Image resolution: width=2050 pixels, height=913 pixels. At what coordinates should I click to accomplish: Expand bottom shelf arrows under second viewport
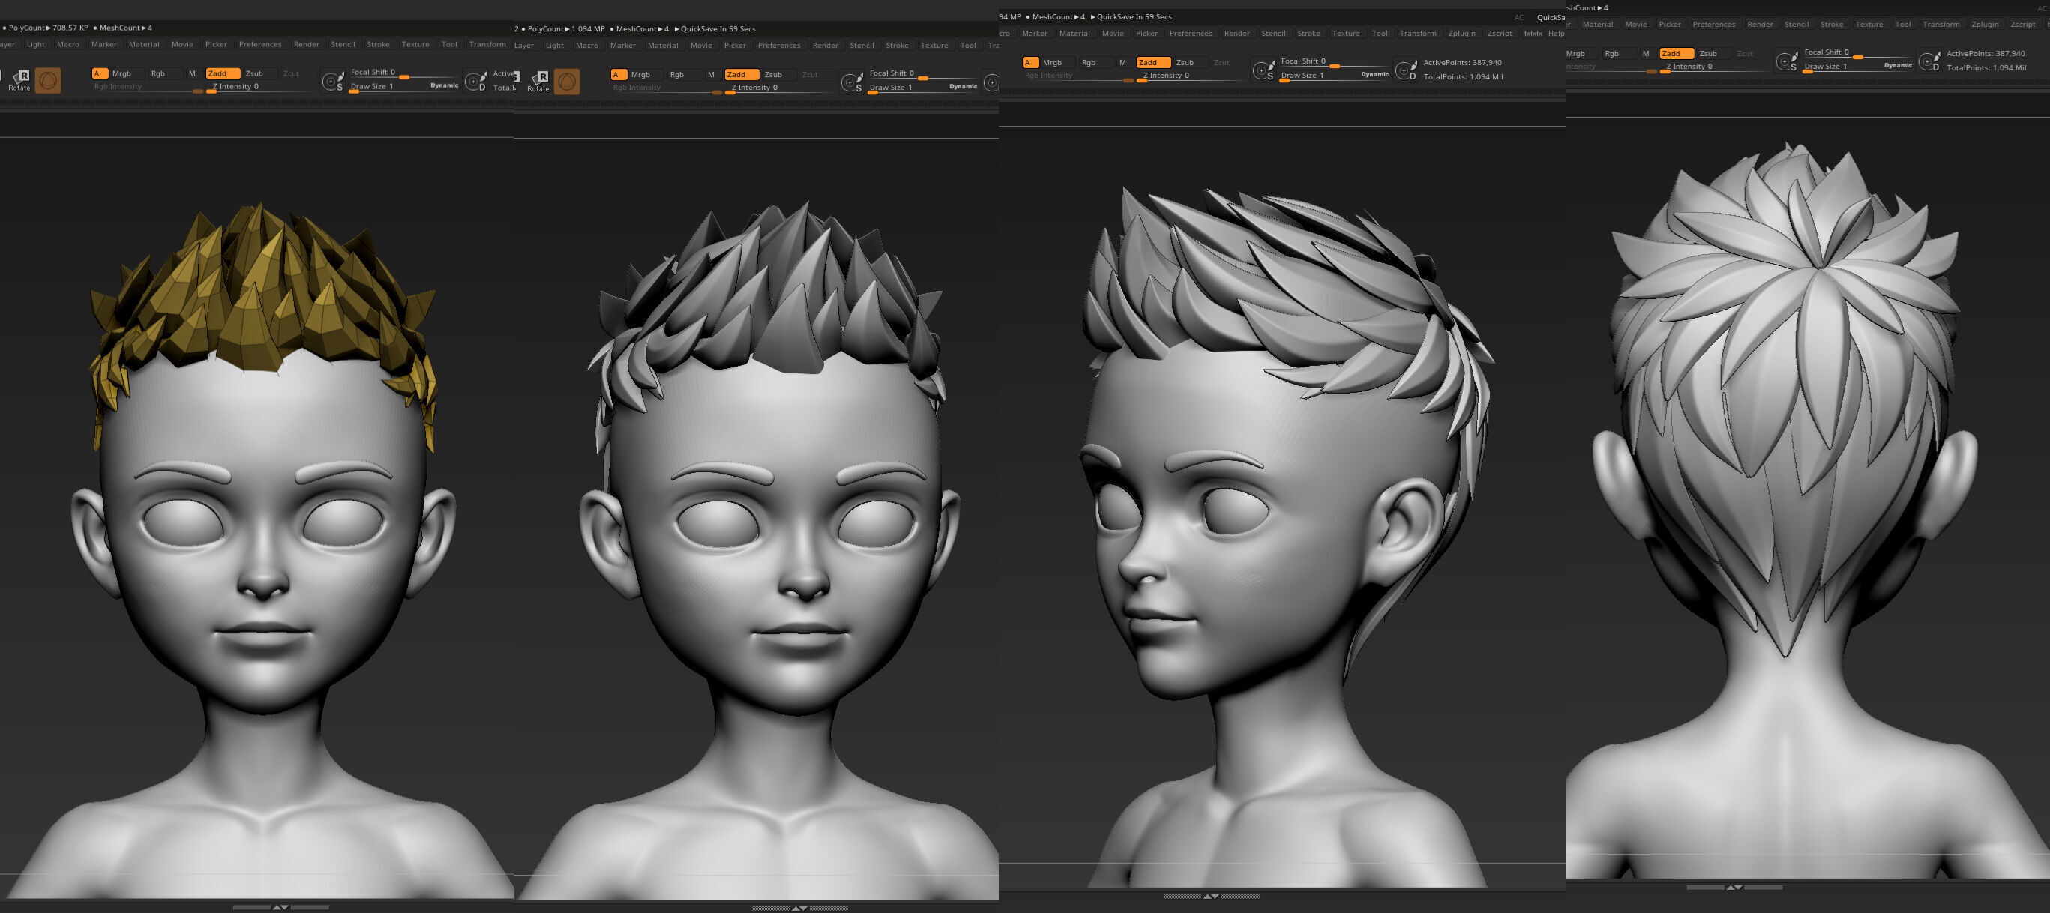tap(800, 908)
